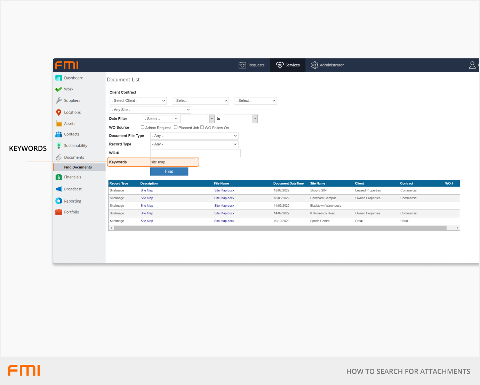Expand the Document File Type dropdown
Image resolution: width=480 pixels, height=385 pixels.
pyautogui.click(x=194, y=136)
